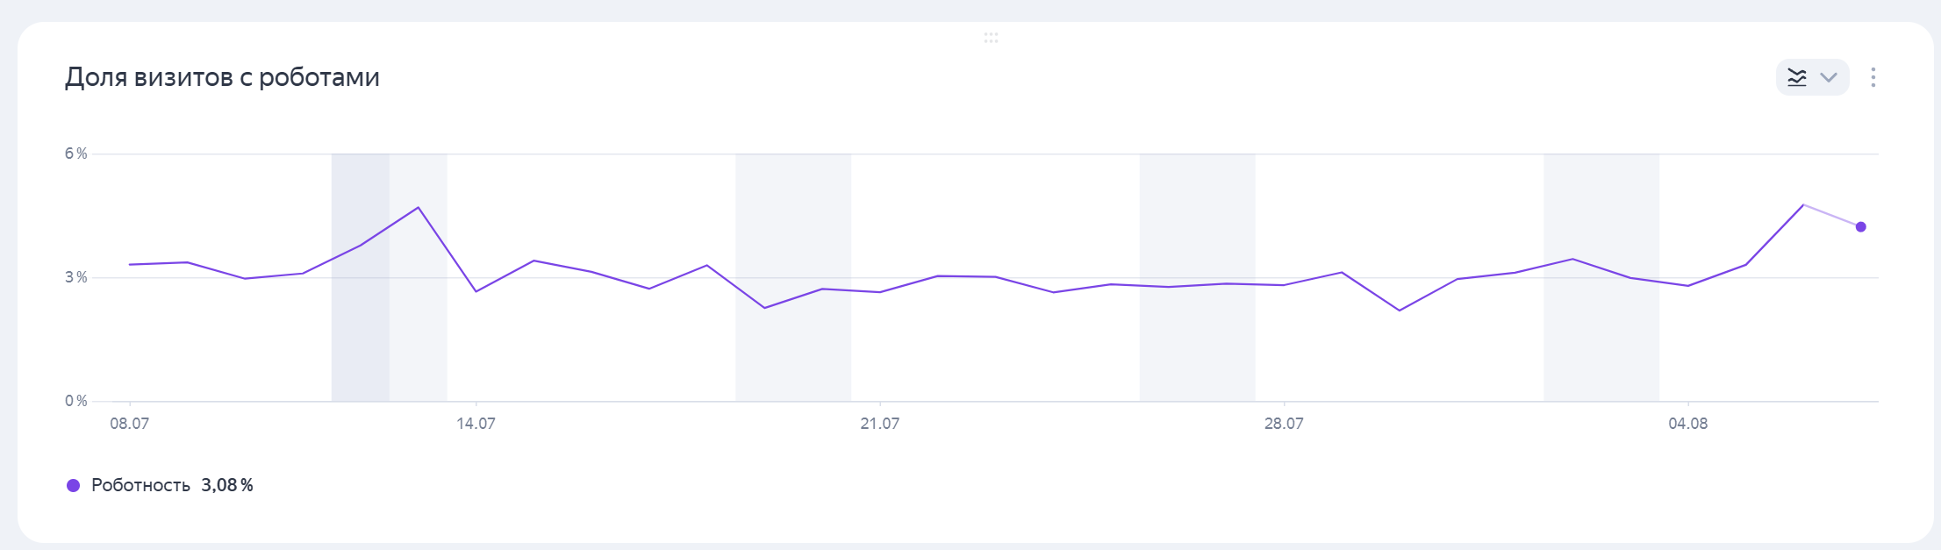Viewport: 1941px width, 550px height.
Task: Click the 0 % axis label
Action: click(75, 401)
